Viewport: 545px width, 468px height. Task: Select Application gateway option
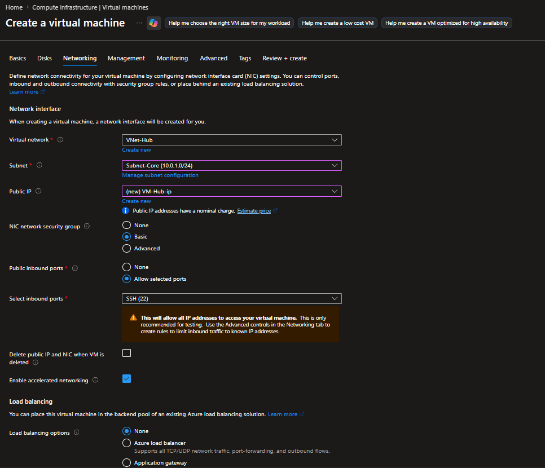pos(126,463)
